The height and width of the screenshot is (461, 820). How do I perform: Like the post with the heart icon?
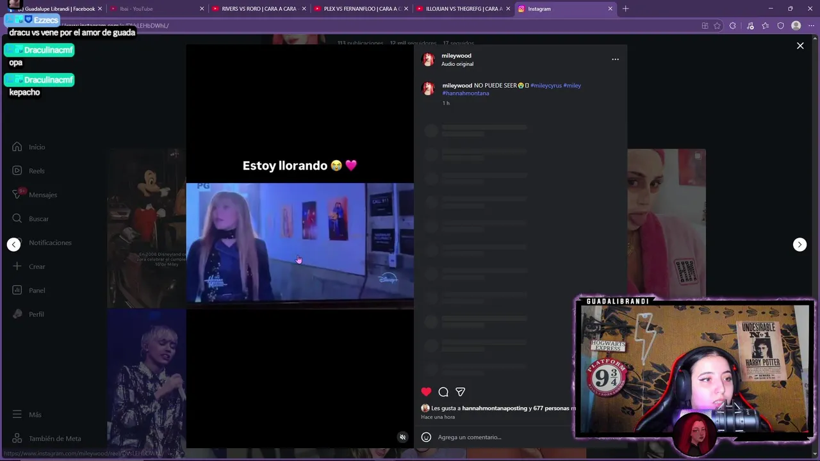(426, 392)
